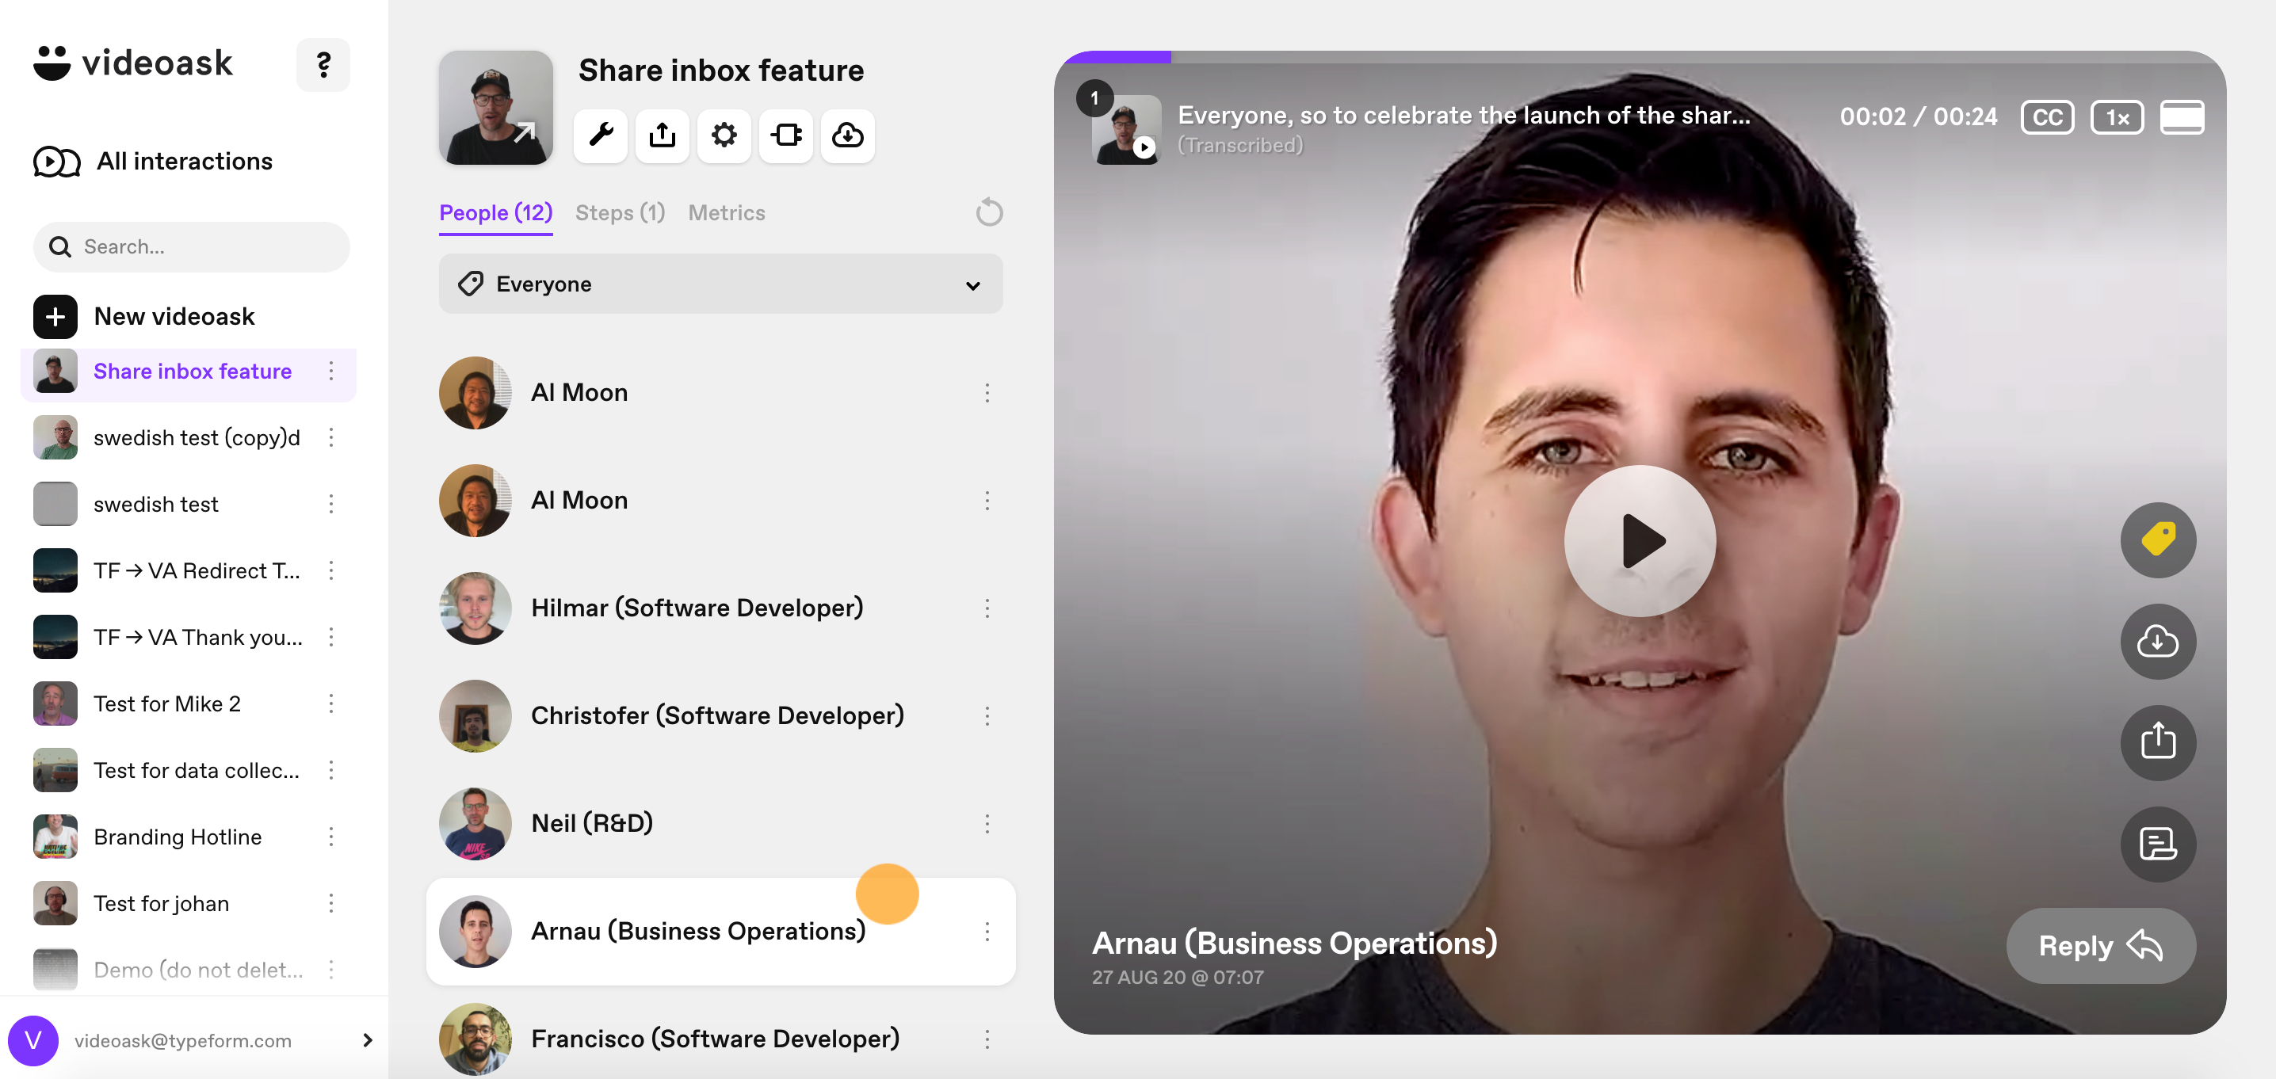This screenshot has height=1079, width=2276.
Task: Expand the Everyone filter dropdown
Action: [x=720, y=284]
